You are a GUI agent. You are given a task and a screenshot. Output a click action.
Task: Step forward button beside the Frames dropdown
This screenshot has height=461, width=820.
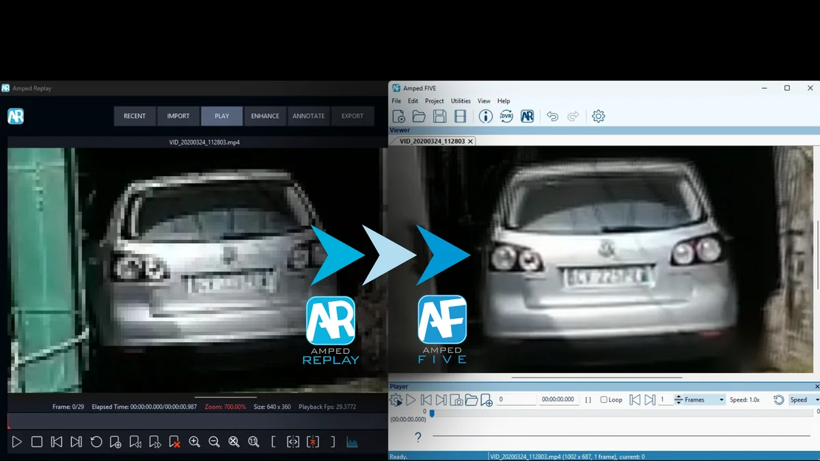point(650,400)
